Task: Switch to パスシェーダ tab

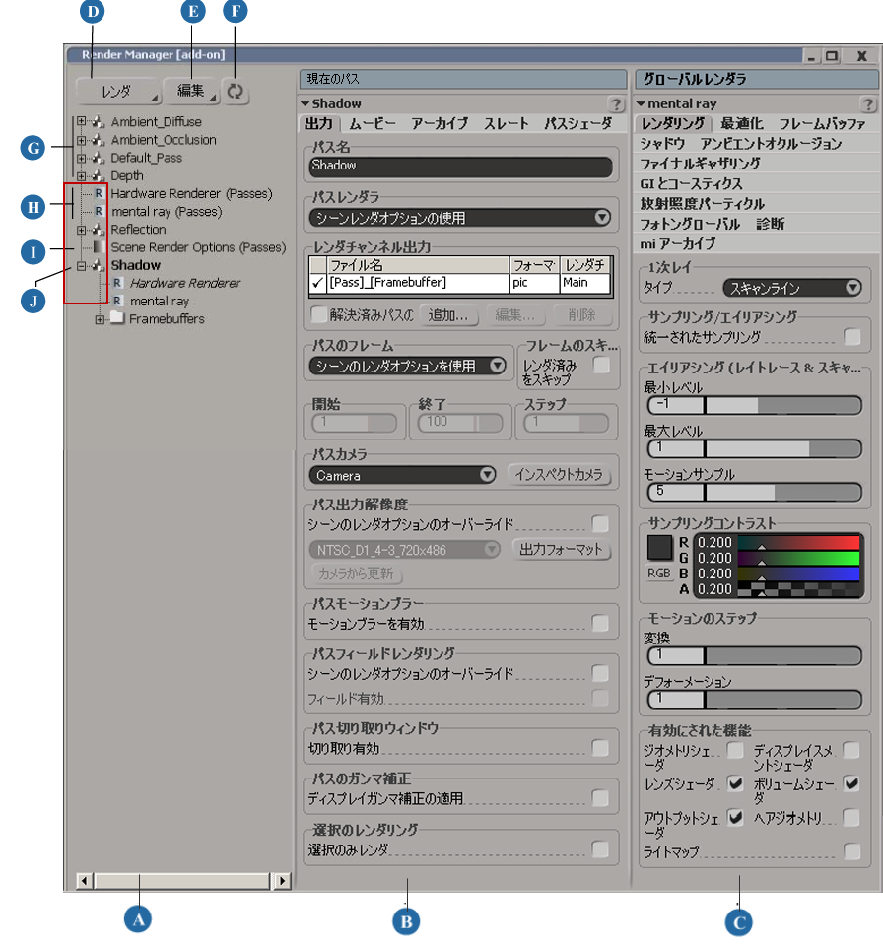Action: 578,124
